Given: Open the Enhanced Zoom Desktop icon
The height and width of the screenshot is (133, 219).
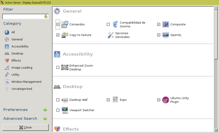Looking at the screenshot, I should tap(65, 67).
